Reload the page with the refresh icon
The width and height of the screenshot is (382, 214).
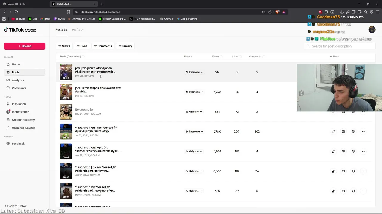click(x=16, y=12)
